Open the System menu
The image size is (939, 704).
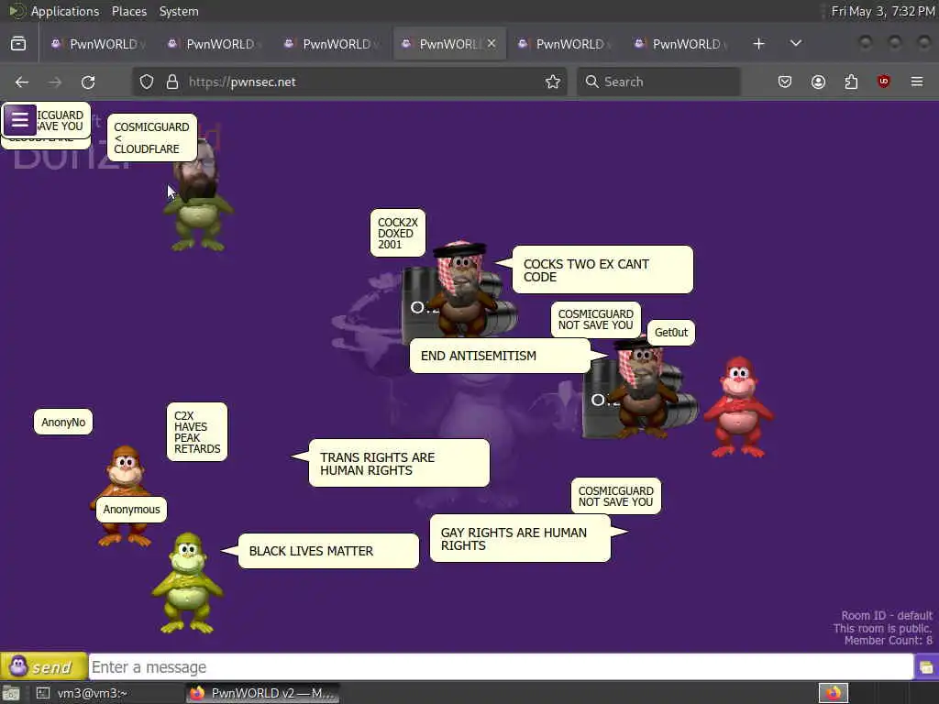(179, 11)
